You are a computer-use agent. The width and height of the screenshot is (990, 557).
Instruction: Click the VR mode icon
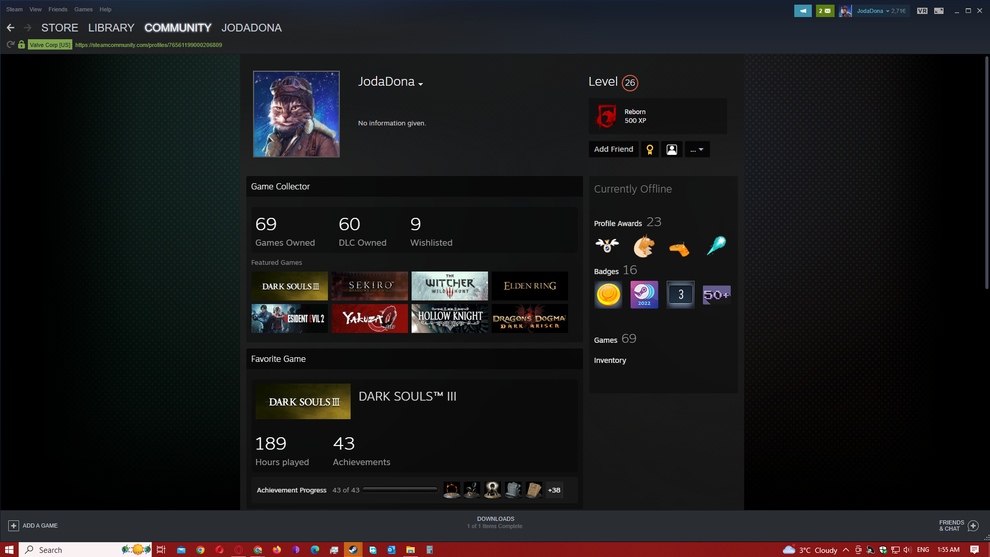922,10
